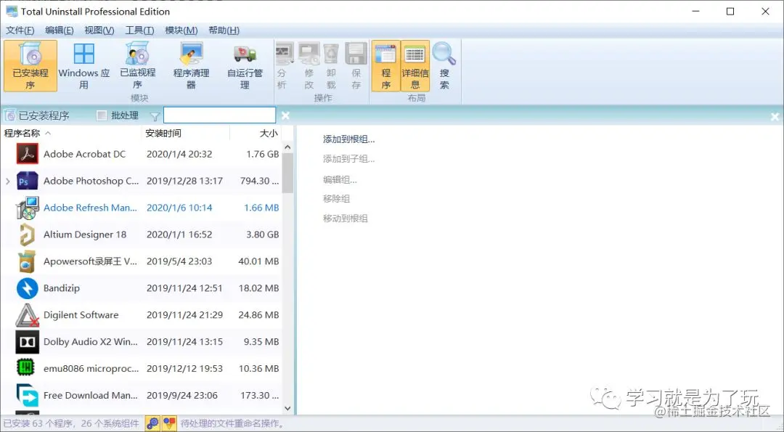
Task: Open the Installed Programs module (已安装程序)
Action: [x=30, y=66]
